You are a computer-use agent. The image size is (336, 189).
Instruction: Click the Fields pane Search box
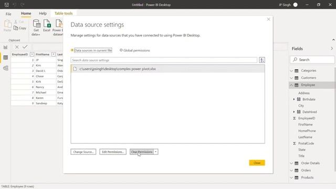(312, 59)
